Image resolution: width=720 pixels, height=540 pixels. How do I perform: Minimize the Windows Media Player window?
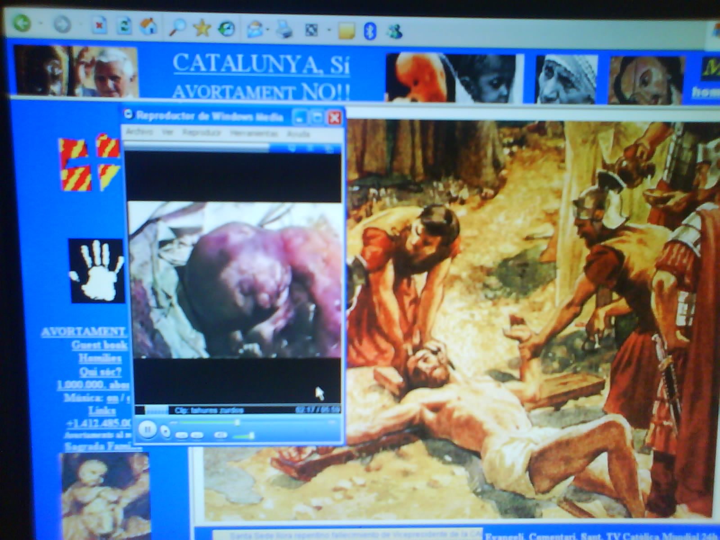point(299,117)
